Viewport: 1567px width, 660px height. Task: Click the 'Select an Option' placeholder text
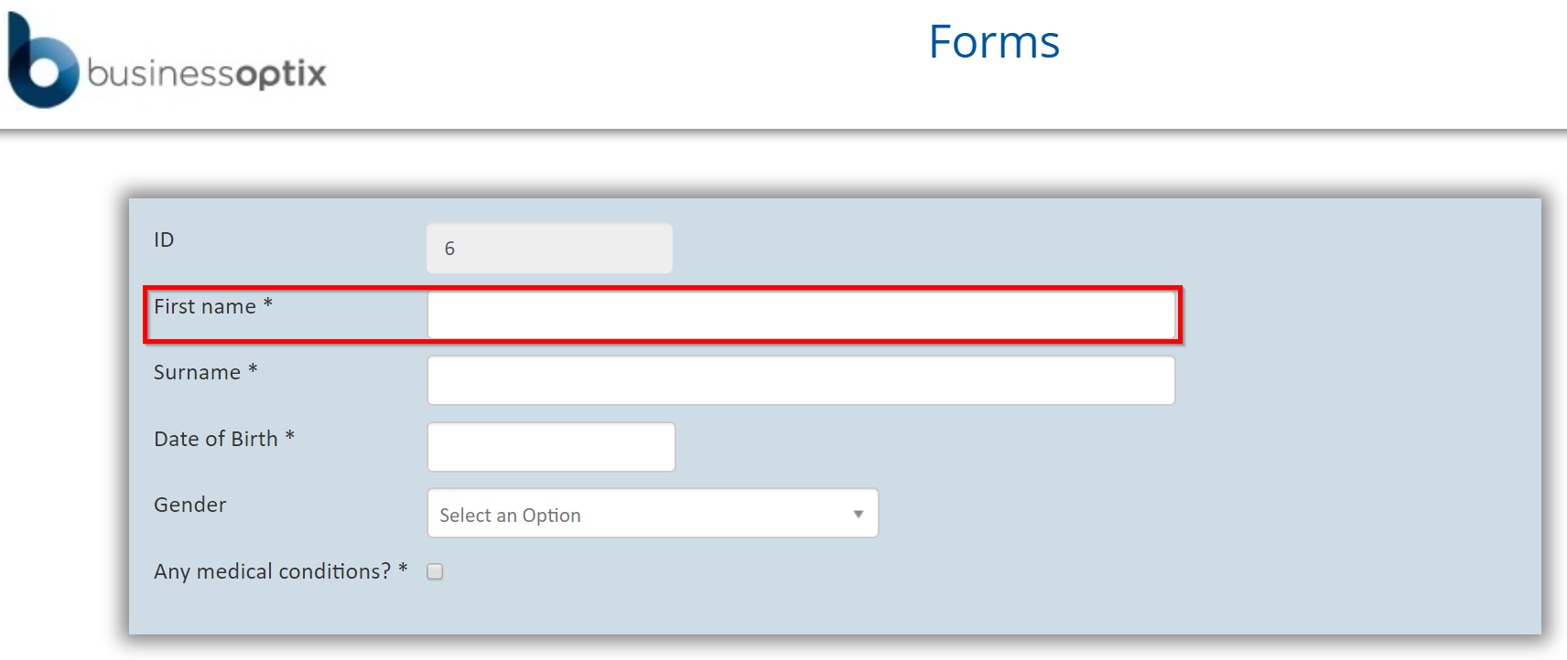[x=510, y=516]
